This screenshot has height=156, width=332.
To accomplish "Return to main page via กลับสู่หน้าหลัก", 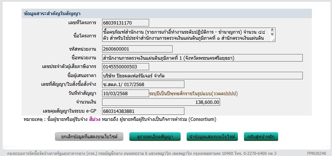I will [261, 136].
